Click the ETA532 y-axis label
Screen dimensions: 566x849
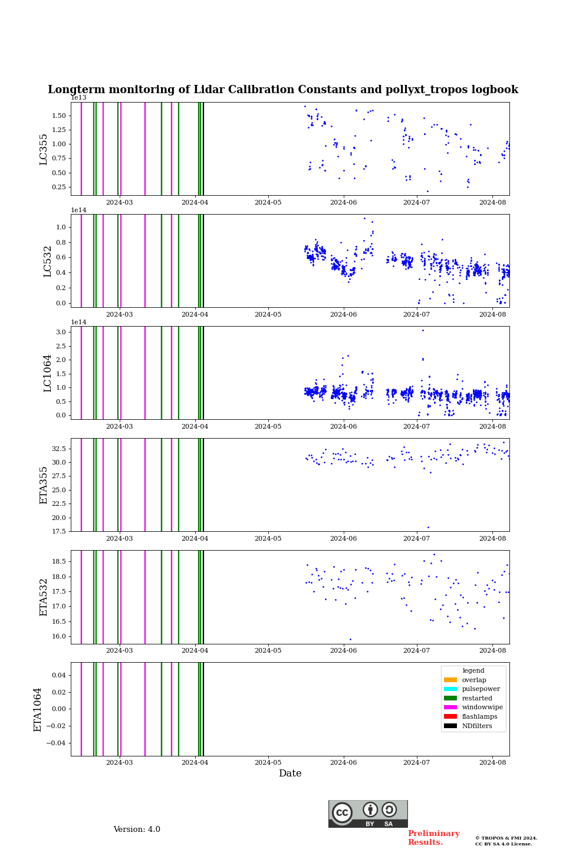click(44, 597)
